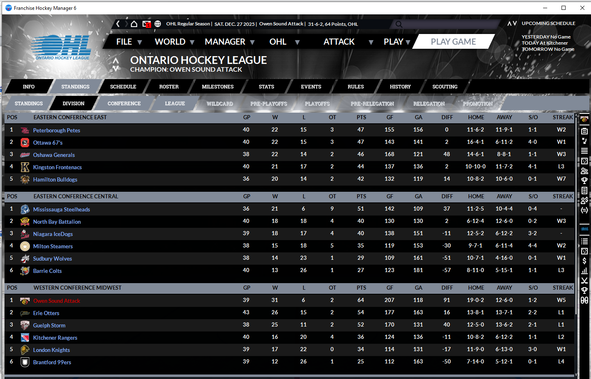Click the Peterborough Petes team logo
This screenshot has height=379, width=591.
pyautogui.click(x=25, y=130)
